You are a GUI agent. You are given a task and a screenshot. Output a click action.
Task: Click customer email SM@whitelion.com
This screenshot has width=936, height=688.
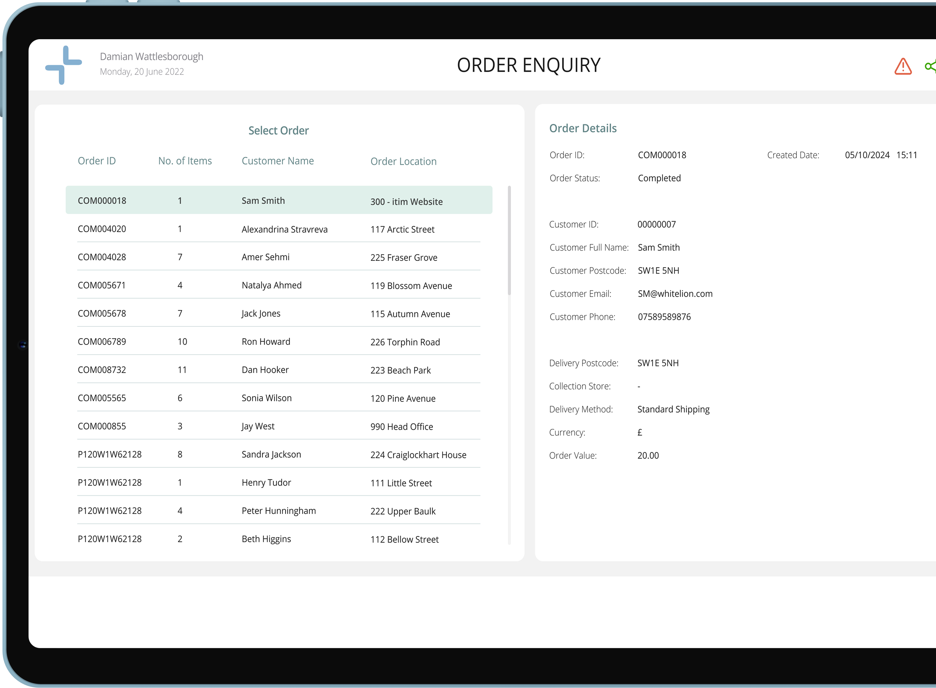click(675, 294)
